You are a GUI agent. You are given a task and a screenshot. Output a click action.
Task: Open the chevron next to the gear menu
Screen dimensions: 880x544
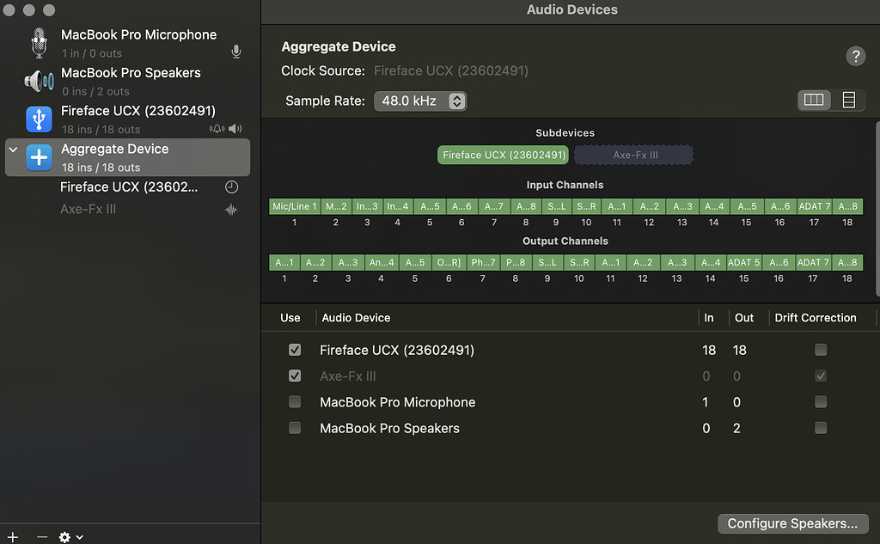coord(79,536)
